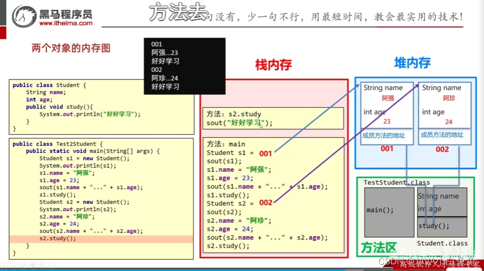
Task: Click code line 'public class Test2Student {'
Action: point(58,144)
